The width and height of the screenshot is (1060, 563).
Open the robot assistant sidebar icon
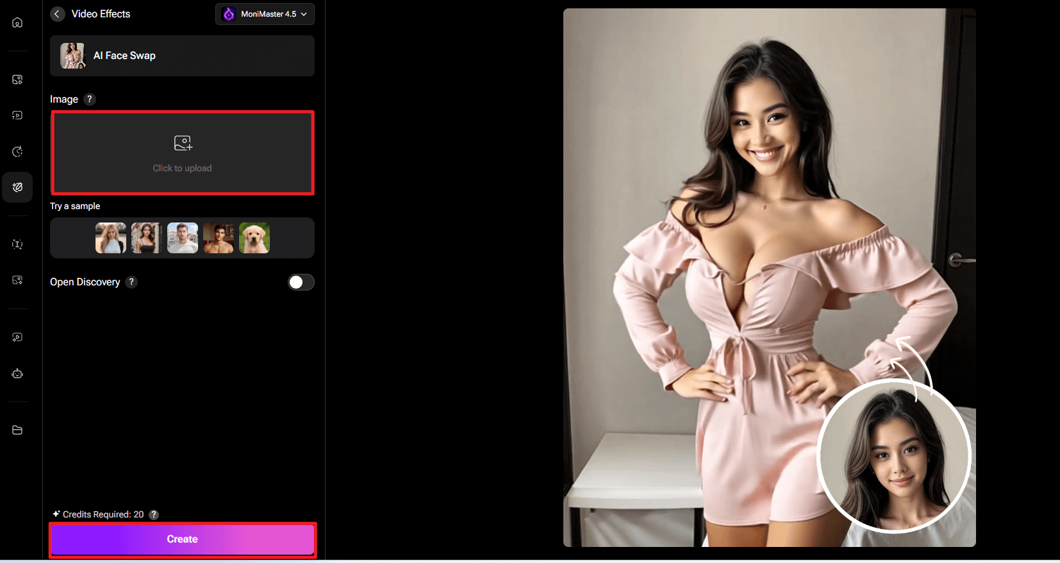17,373
